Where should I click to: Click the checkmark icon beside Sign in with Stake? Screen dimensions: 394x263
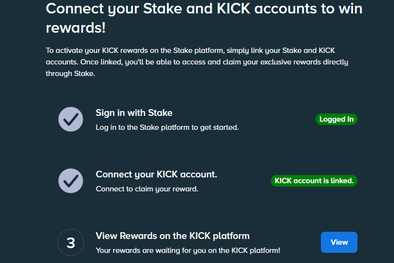(x=71, y=119)
